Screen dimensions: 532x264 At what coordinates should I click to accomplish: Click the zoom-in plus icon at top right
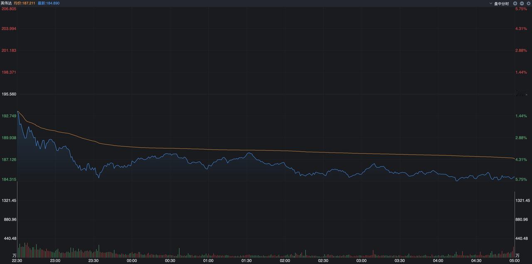pyautogui.click(x=515, y=3)
